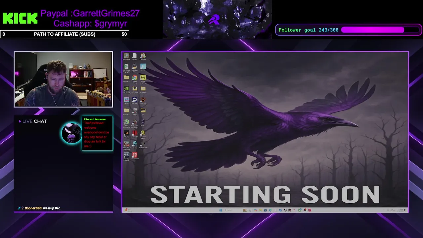Viewport: 423px width, 238px height.
Task: Click the Windows Start button in taskbar
Action: point(221,210)
